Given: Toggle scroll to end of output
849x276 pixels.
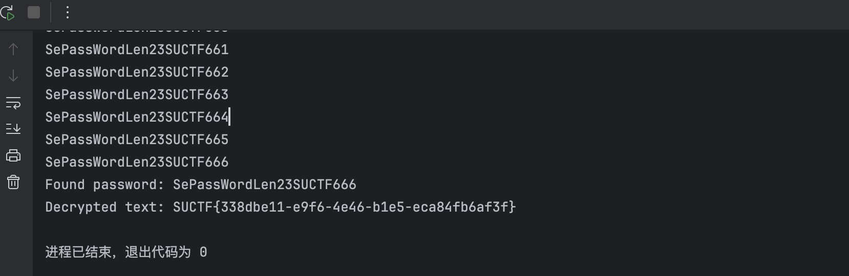Looking at the screenshot, I should [x=13, y=129].
